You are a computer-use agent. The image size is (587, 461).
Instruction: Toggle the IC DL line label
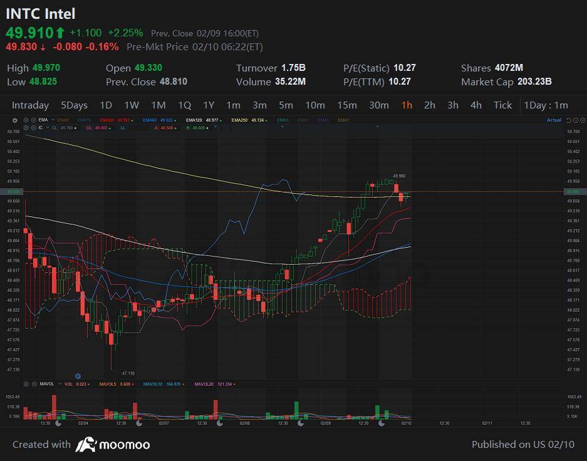click(x=98, y=128)
